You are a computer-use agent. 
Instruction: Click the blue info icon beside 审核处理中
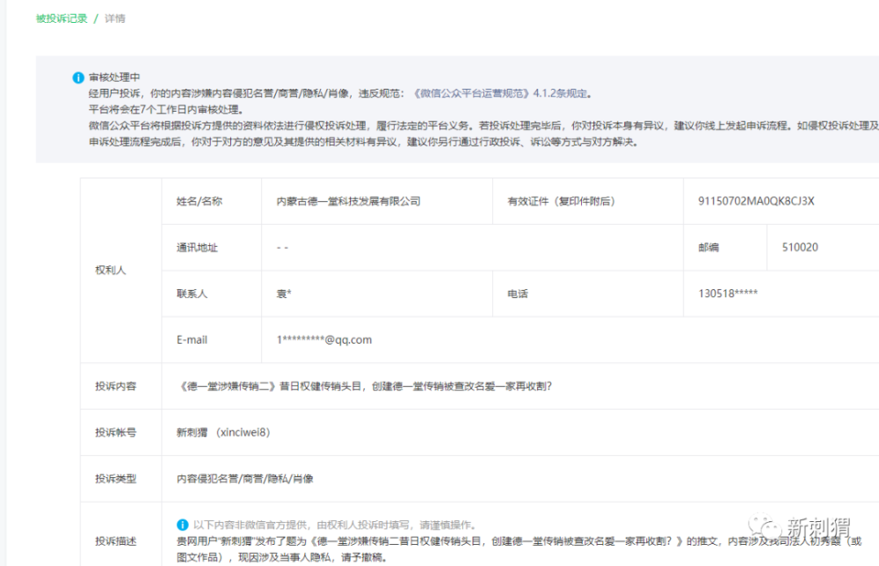(x=78, y=78)
